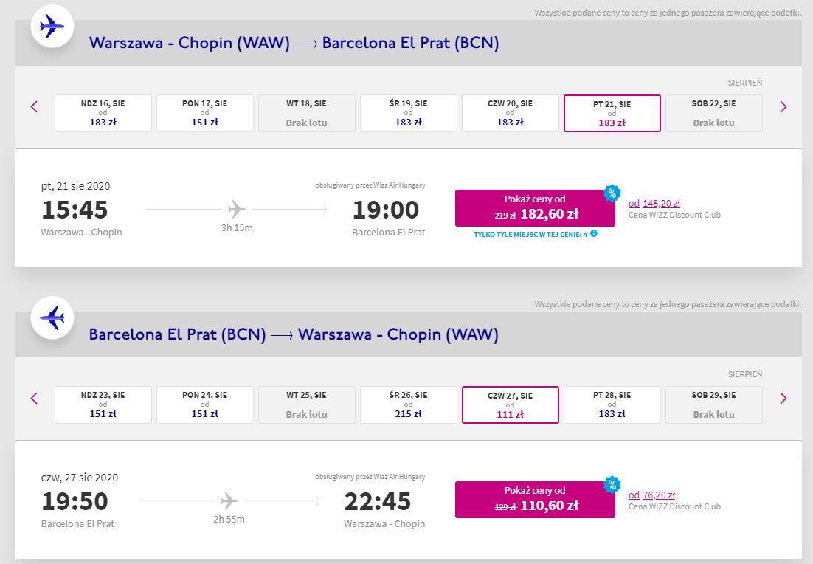Select outbound date NDZ 16, SIE
Screen dimensions: 813x564
tap(103, 113)
